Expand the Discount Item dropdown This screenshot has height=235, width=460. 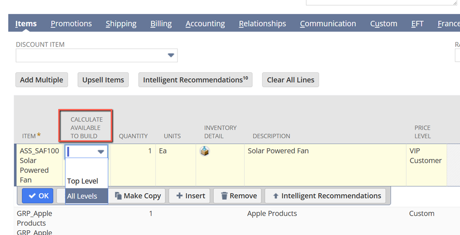pyautogui.click(x=171, y=56)
